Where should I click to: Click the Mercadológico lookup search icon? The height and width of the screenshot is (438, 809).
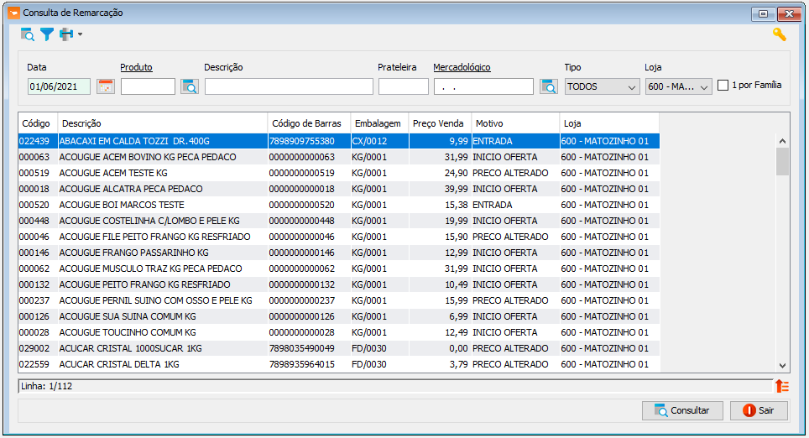click(x=549, y=86)
